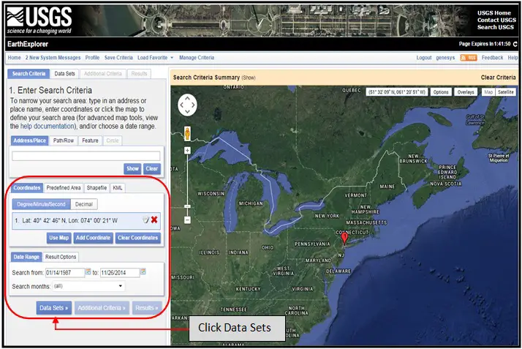
Task: Open the Search months dropdown
Action: click(x=88, y=286)
